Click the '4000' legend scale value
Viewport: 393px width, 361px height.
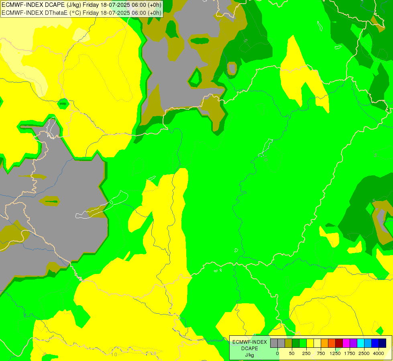379,353
